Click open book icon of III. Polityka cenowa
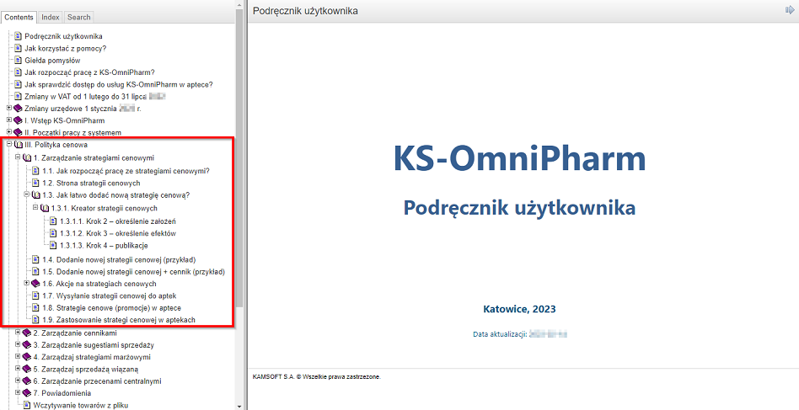The image size is (799, 410). (x=19, y=145)
